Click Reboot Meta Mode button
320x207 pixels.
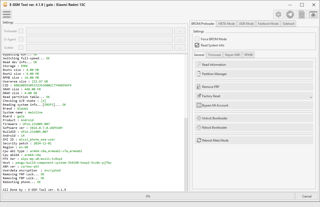(x=254, y=140)
